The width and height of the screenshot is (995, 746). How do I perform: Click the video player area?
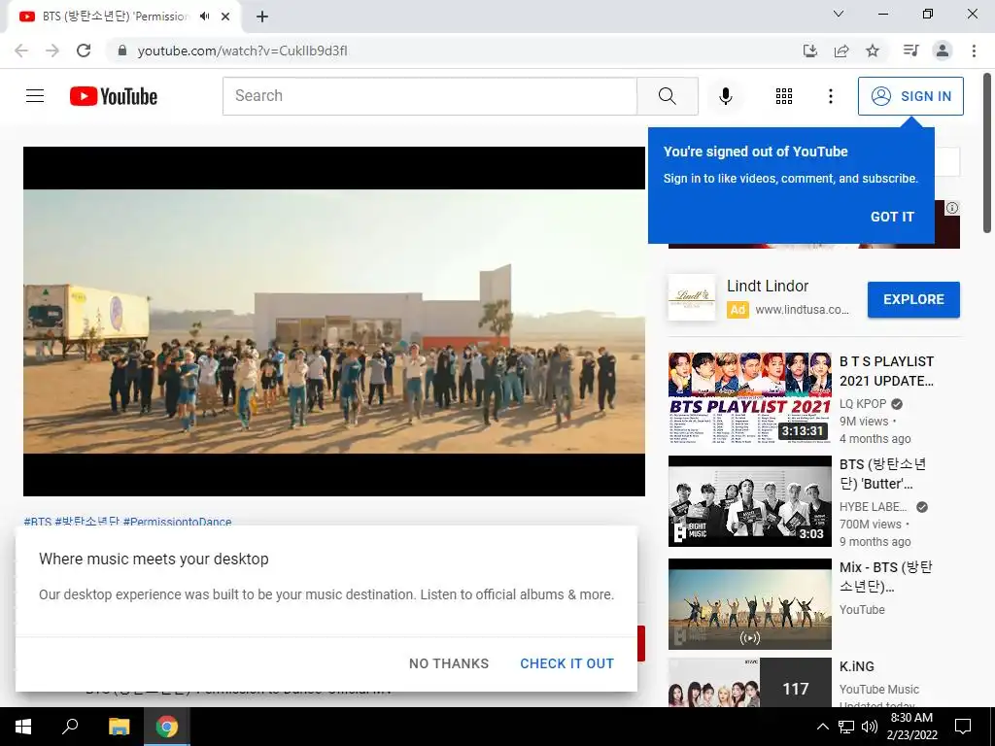click(x=334, y=321)
